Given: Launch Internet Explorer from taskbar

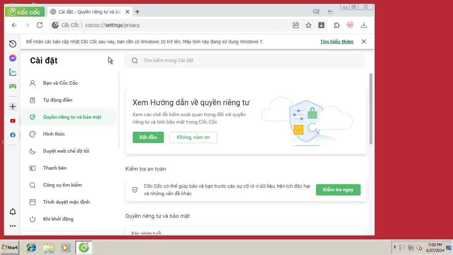Looking at the screenshot, I should [31, 248].
